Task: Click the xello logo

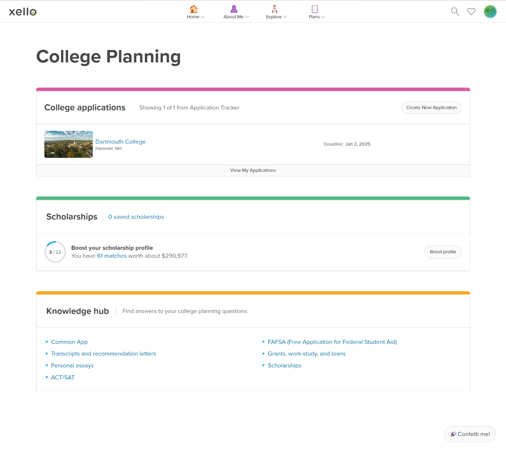Action: pos(23,11)
